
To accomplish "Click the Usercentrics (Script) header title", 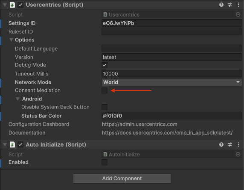I will (55, 5).
